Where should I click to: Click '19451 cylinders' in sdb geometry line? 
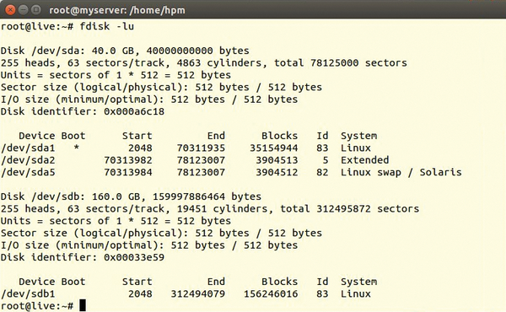(223, 209)
